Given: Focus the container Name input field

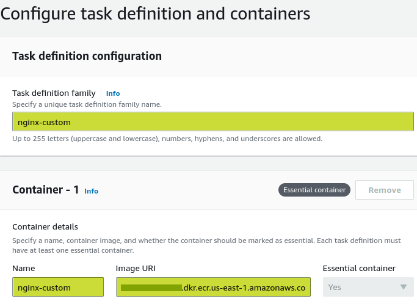Looking at the screenshot, I should point(57,287).
